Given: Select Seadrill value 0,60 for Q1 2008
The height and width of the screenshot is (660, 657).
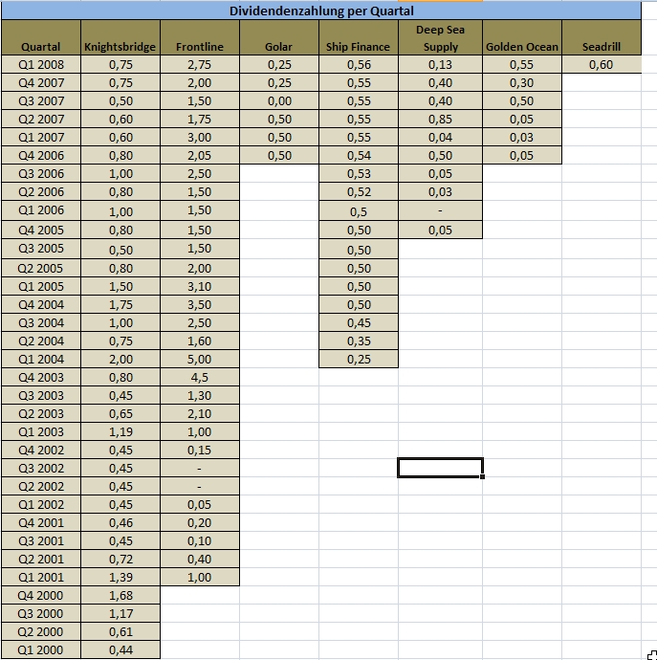Looking at the screenshot, I should coord(602,64).
